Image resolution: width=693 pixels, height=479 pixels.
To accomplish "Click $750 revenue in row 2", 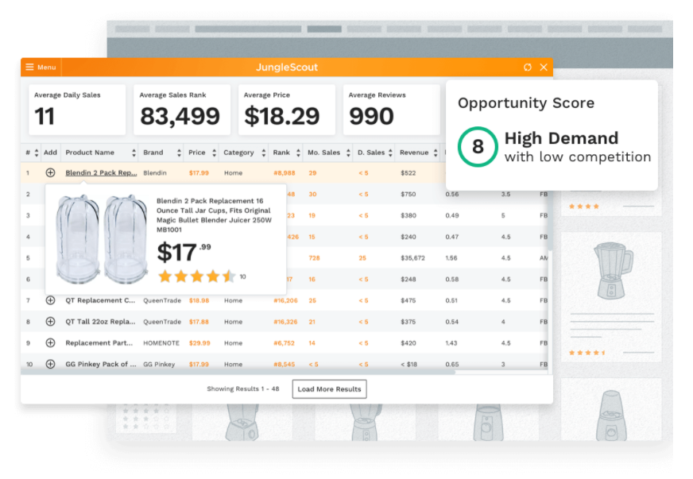I will (408, 194).
